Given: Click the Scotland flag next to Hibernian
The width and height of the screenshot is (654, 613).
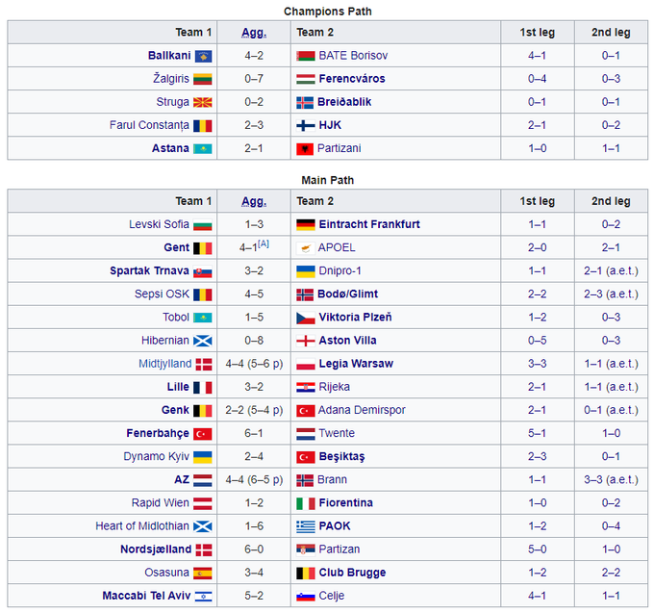Looking at the screenshot, I should coord(203,341).
